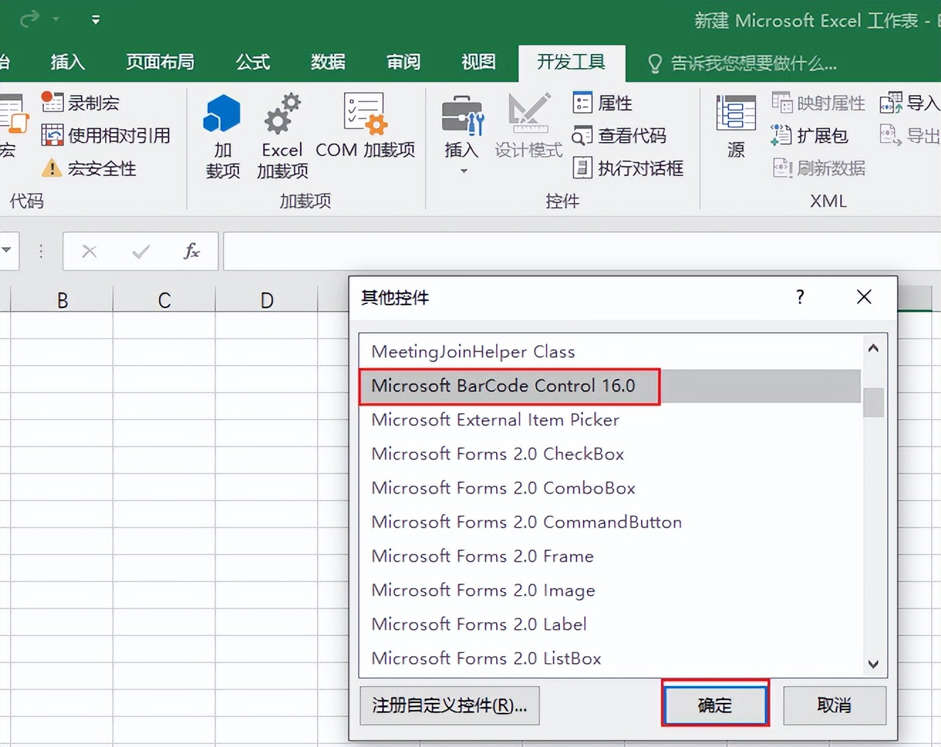Screen dimensions: 941x747
Task: Click the formula bar Cancel (X) icon
Action: [x=90, y=251]
